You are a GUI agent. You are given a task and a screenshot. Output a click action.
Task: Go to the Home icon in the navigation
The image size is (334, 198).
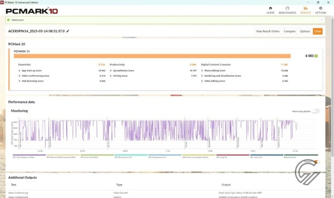[x=271, y=8]
